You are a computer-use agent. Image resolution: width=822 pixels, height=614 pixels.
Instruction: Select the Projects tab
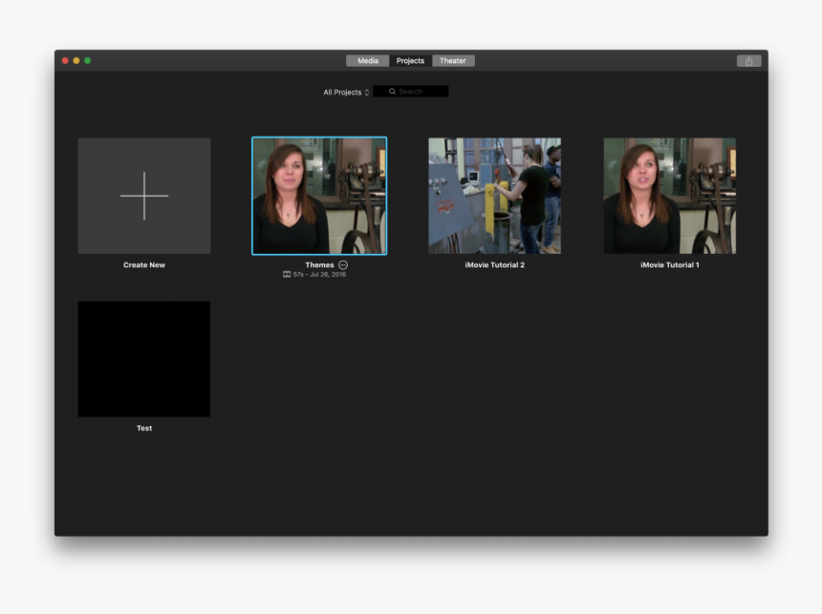[x=410, y=60]
